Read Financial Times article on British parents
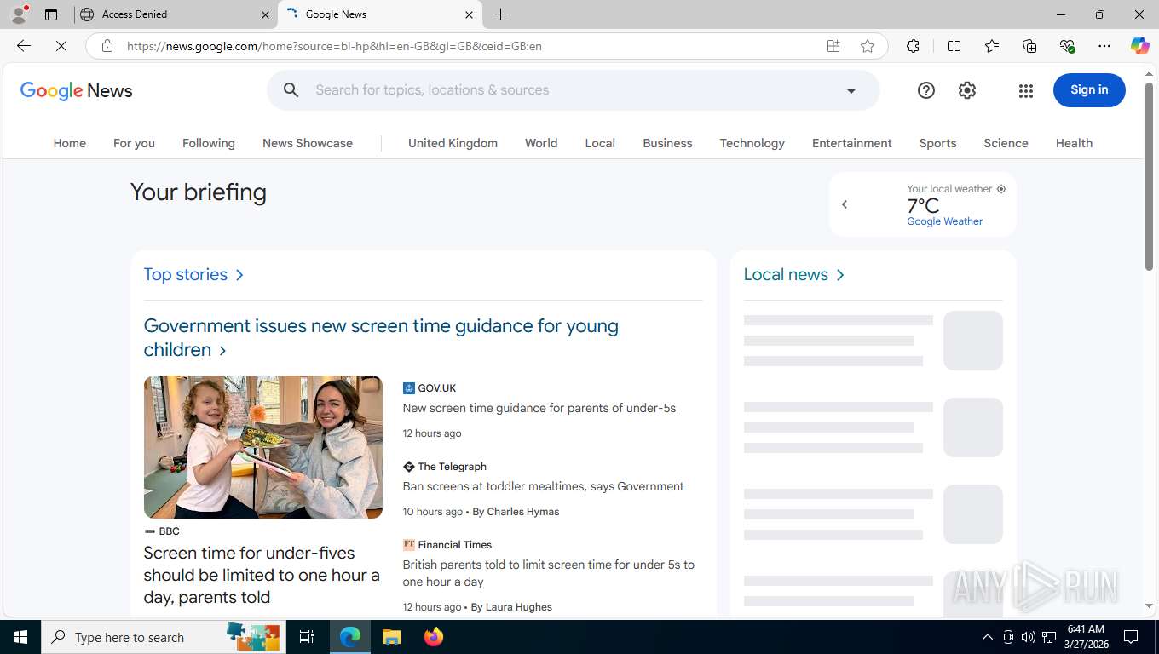Screen dimensions: 1159x654 click(548, 573)
